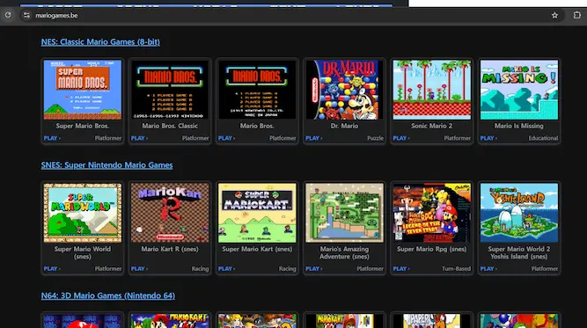Open the Mario Kart R thumbnail
The width and height of the screenshot is (587, 328).
[x=170, y=213]
